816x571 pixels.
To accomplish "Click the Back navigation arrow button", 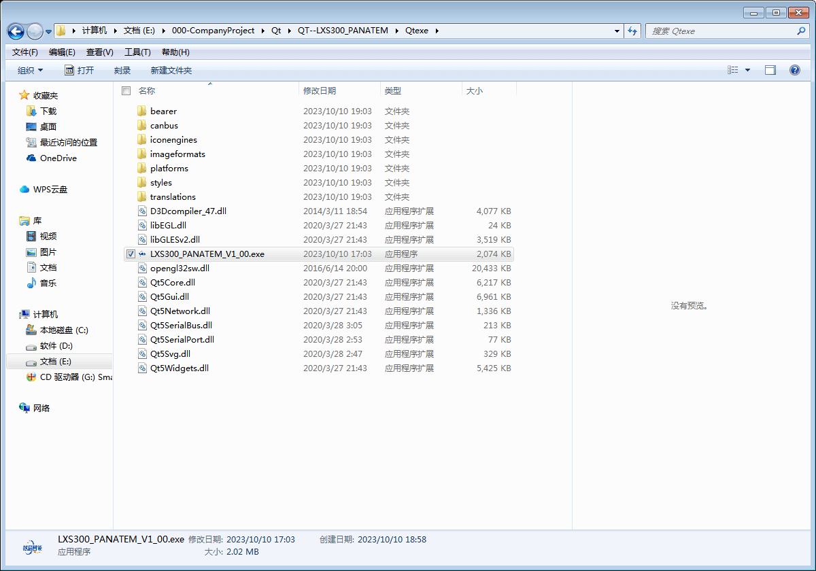I will (x=16, y=31).
